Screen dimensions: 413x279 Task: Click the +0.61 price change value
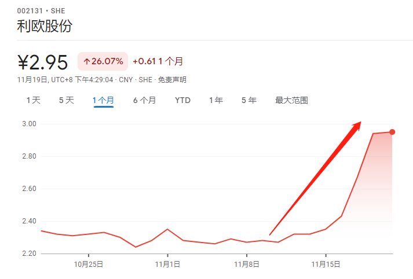click(x=144, y=61)
